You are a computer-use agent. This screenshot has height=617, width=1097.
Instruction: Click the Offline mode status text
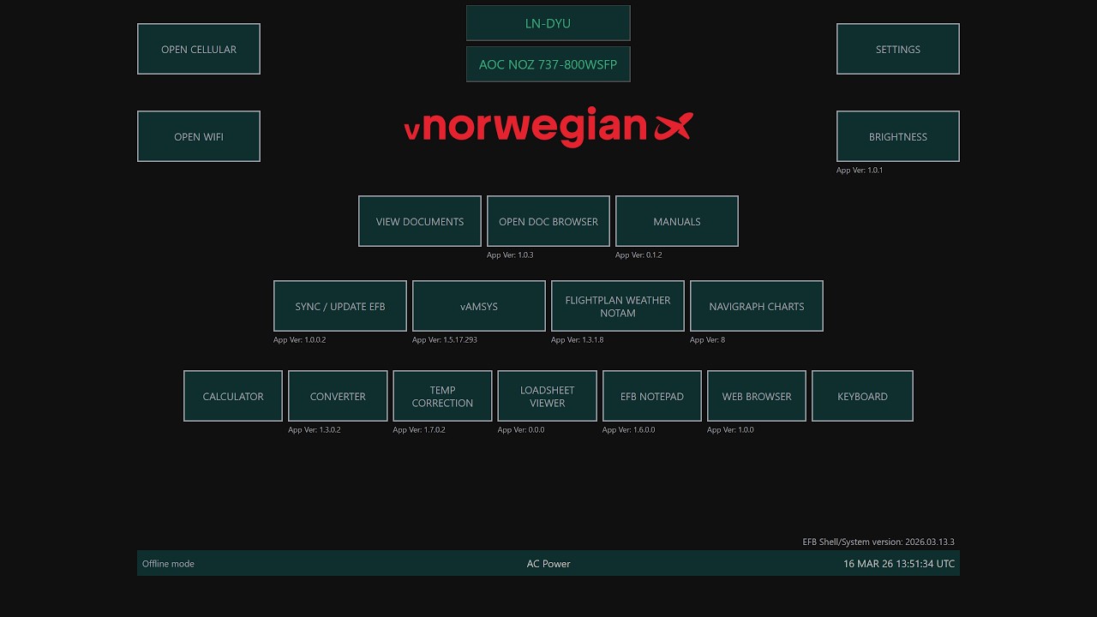coord(168,564)
